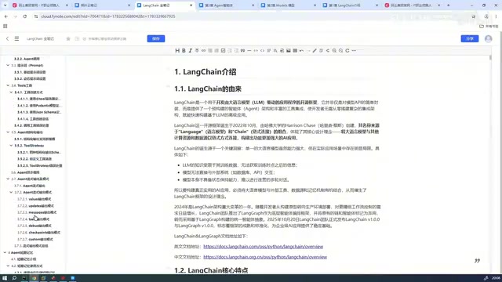Toggle bold formatting

[184, 50]
